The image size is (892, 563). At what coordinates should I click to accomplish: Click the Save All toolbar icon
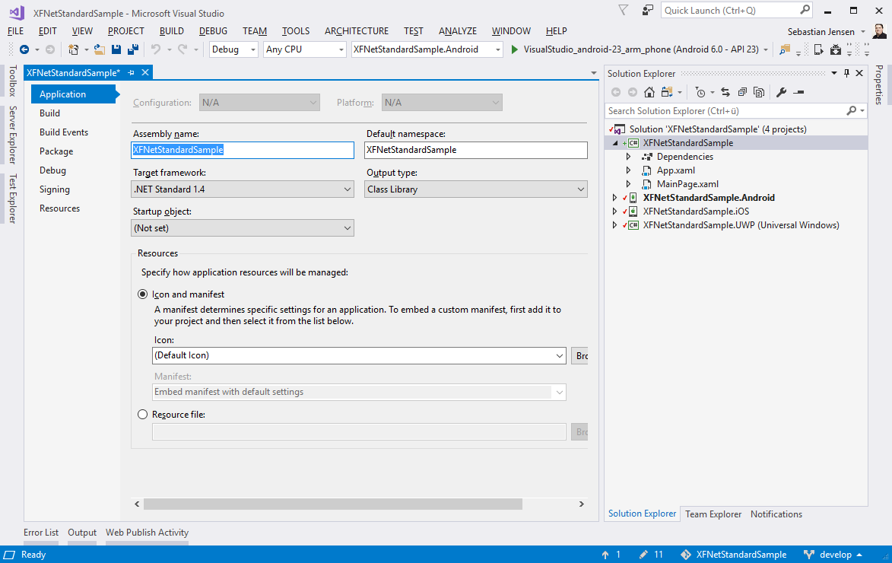tap(133, 49)
